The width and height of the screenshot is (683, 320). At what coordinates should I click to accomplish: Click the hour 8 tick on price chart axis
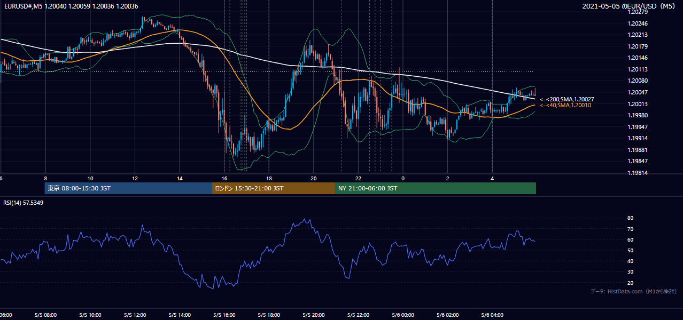(x=45, y=178)
